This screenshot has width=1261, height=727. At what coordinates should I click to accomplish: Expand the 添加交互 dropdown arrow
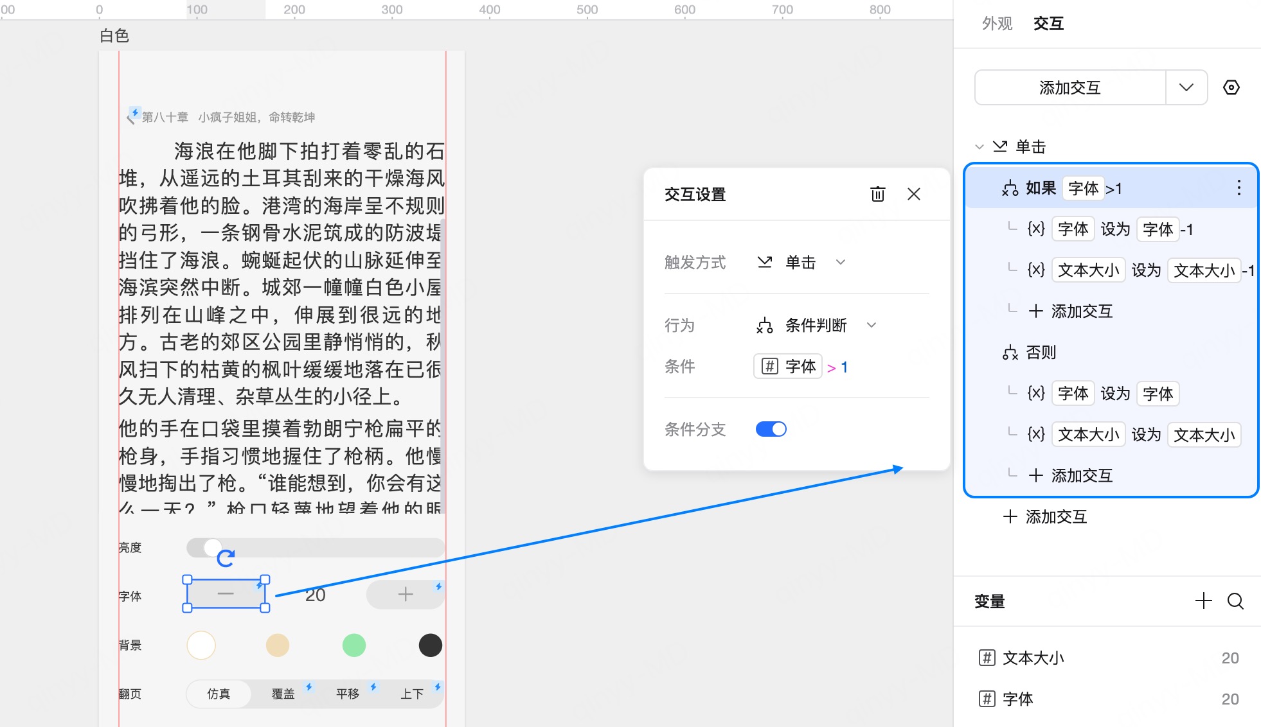pos(1186,87)
